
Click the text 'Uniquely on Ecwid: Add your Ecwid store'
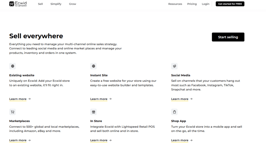coord(40,81)
